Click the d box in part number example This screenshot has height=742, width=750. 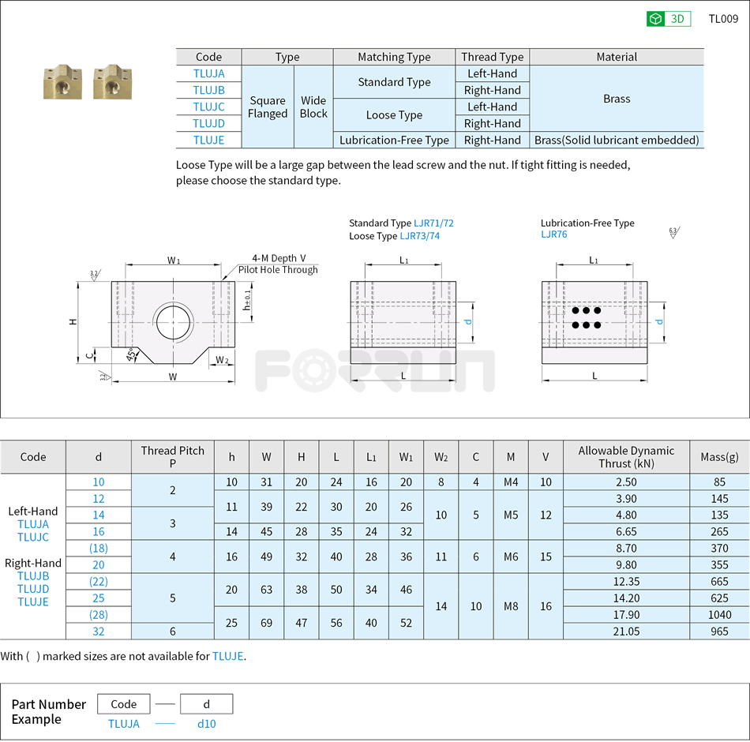pyautogui.click(x=206, y=704)
